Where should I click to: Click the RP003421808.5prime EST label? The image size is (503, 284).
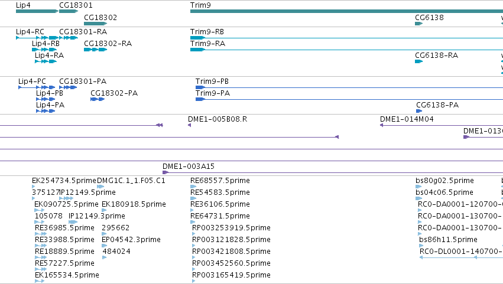pyautogui.click(x=231, y=252)
